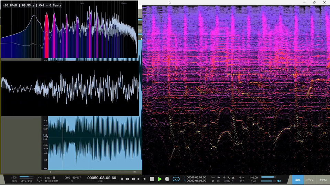The width and height of the screenshot is (330, 185).
Task: Click the Stop button in transport
Action: (x=152, y=179)
